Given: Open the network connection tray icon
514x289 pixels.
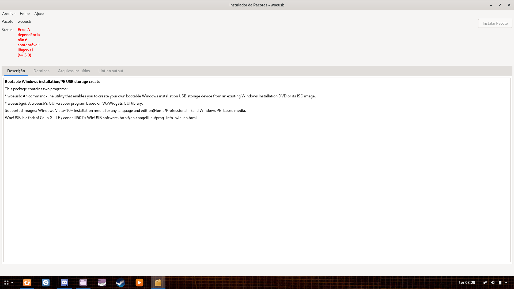Looking at the screenshot, I should click(485, 283).
